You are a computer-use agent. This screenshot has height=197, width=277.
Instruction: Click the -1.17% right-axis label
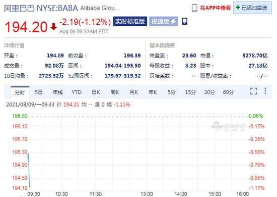(x=256, y=188)
